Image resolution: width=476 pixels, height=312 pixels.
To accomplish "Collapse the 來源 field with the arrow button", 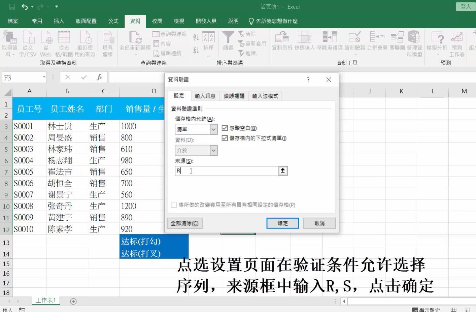I will 282,171.
